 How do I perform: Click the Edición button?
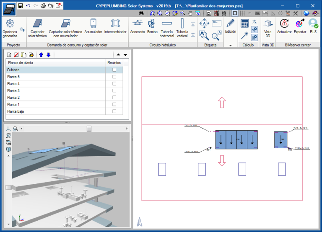click(x=230, y=26)
